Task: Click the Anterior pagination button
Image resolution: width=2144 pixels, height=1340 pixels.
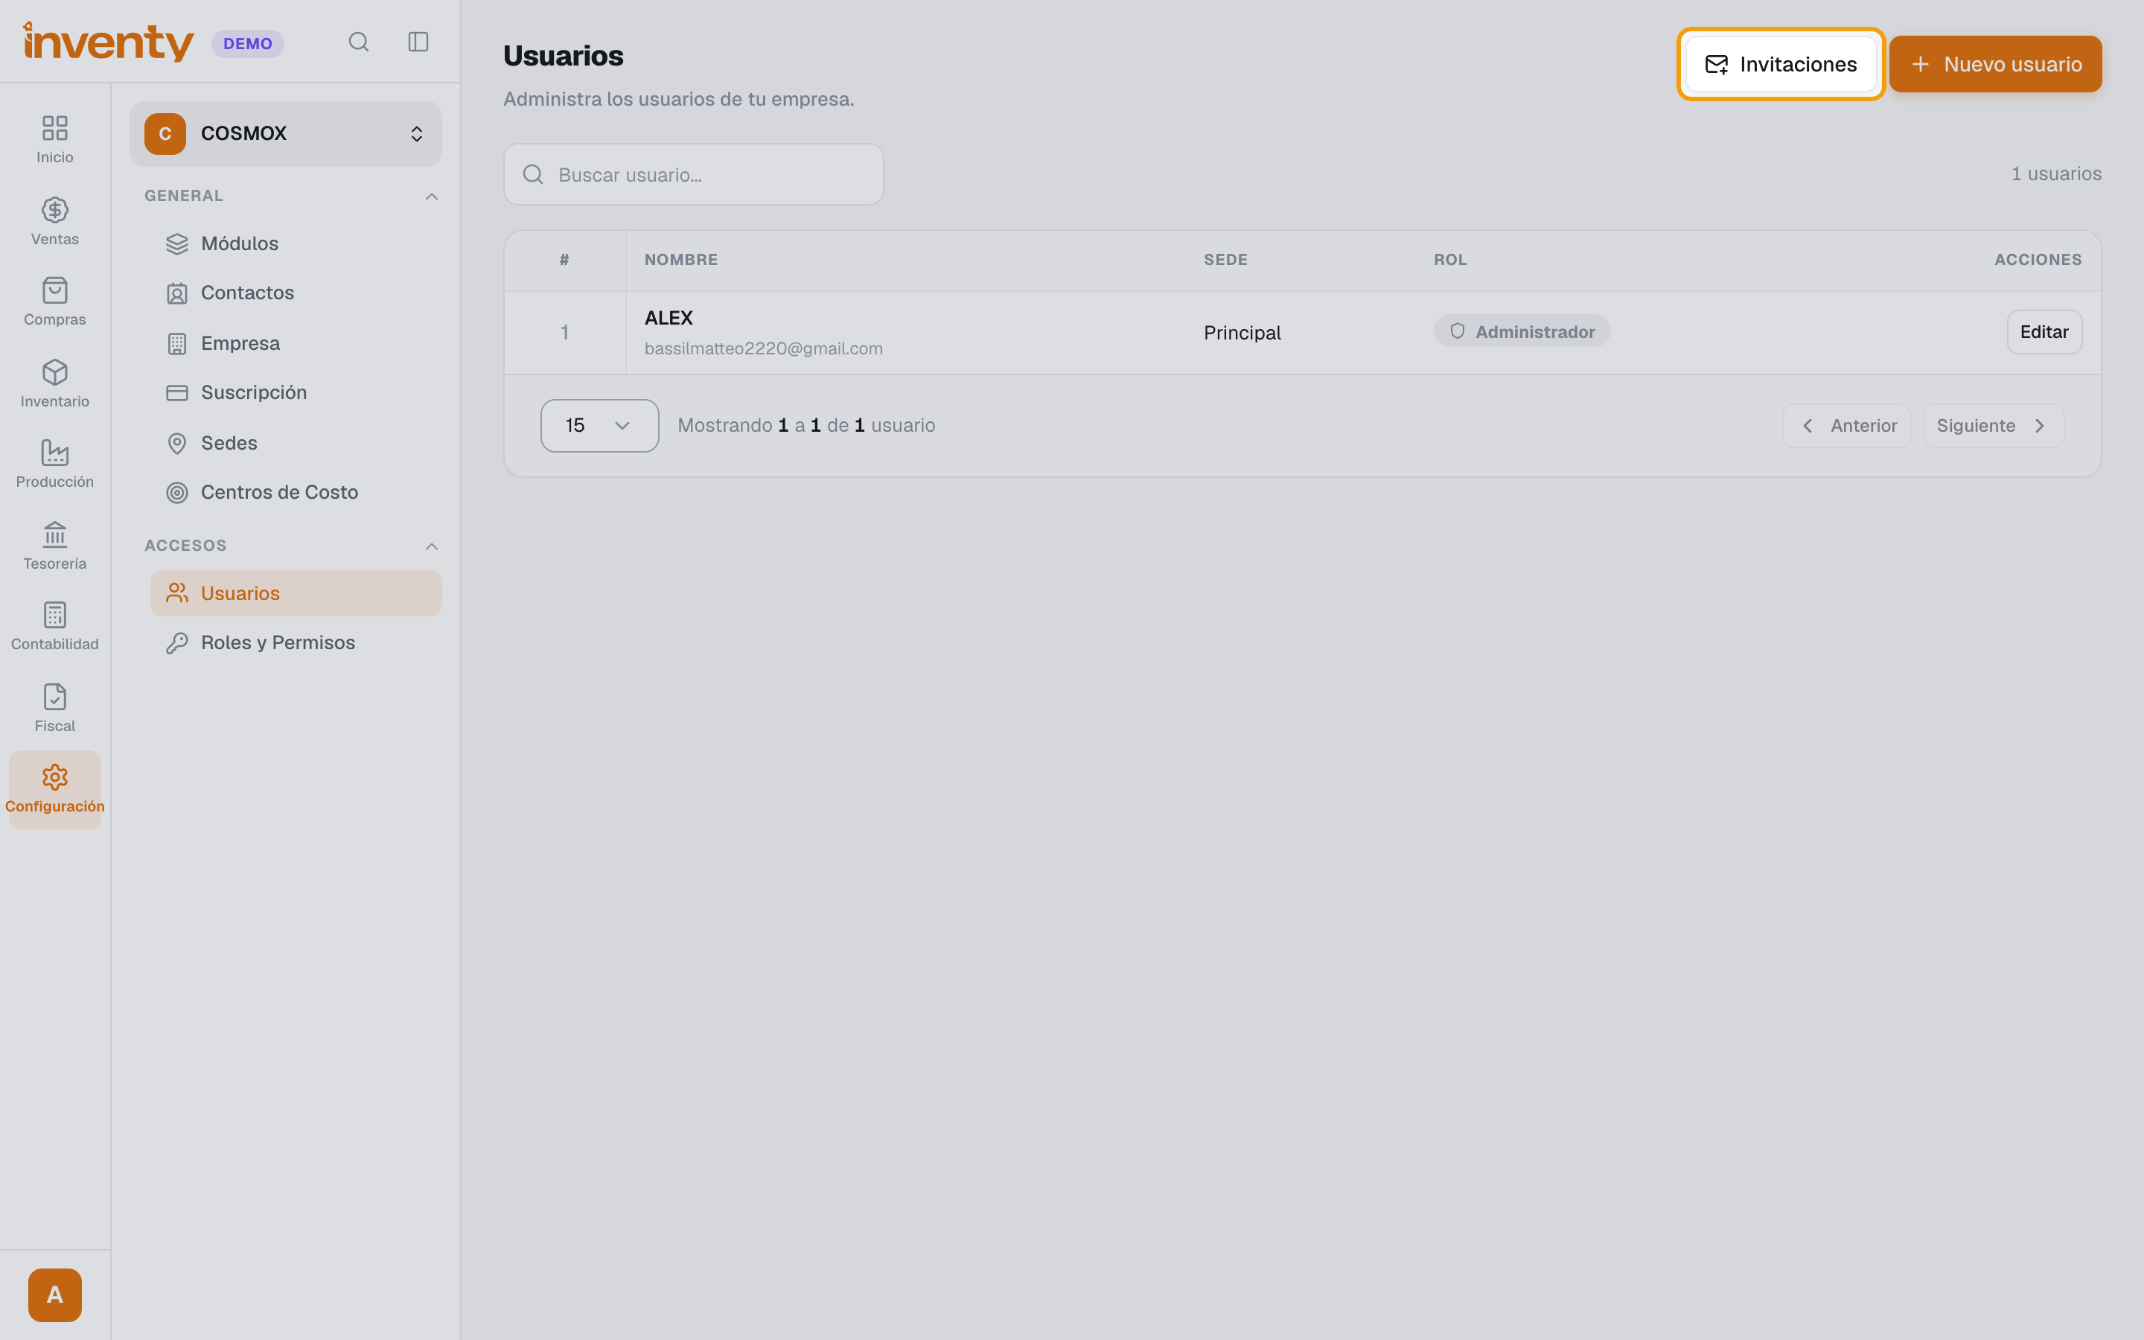Action: (1846, 427)
